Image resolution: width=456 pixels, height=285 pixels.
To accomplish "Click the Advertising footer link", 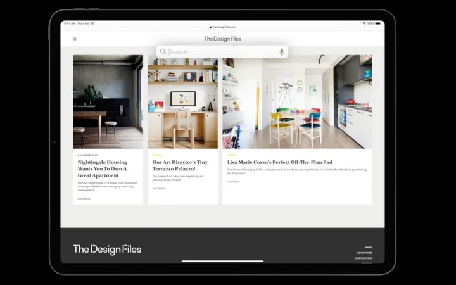I will (364, 253).
